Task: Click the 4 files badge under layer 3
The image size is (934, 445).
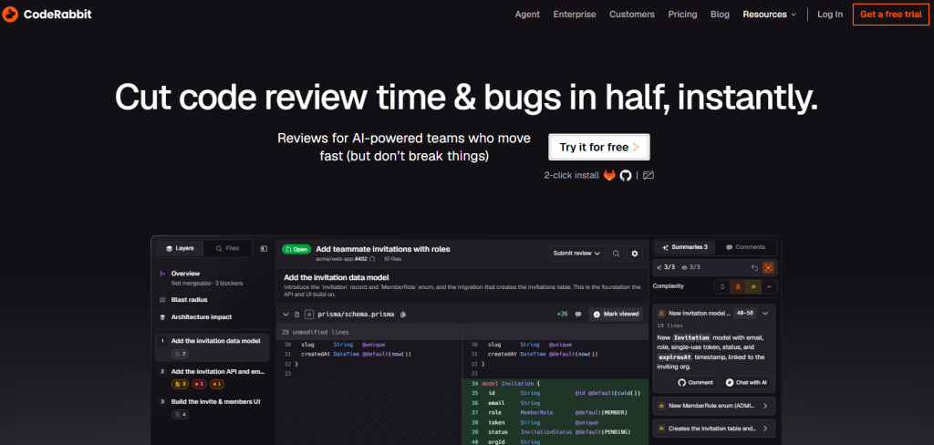Action: [x=180, y=415]
